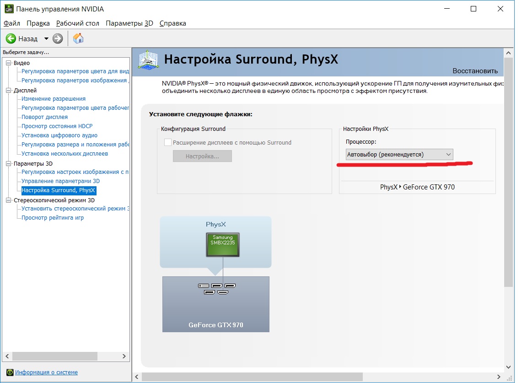The image size is (527, 383).
Task: Enable Расширение дисплеев с помощью Surround checkbox
Action: [x=168, y=142]
